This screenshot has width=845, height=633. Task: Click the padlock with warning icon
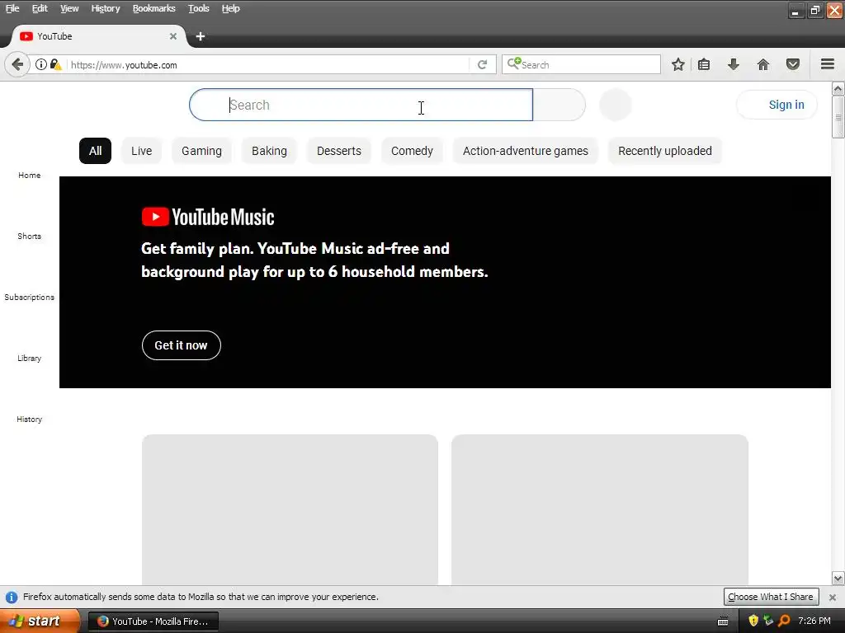tap(55, 64)
